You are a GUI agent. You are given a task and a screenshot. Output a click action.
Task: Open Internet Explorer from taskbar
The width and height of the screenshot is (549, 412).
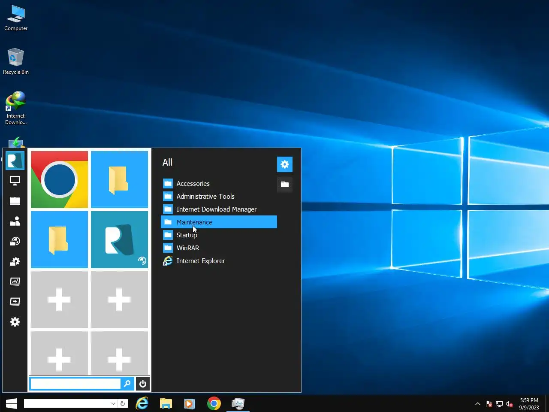tap(142, 403)
